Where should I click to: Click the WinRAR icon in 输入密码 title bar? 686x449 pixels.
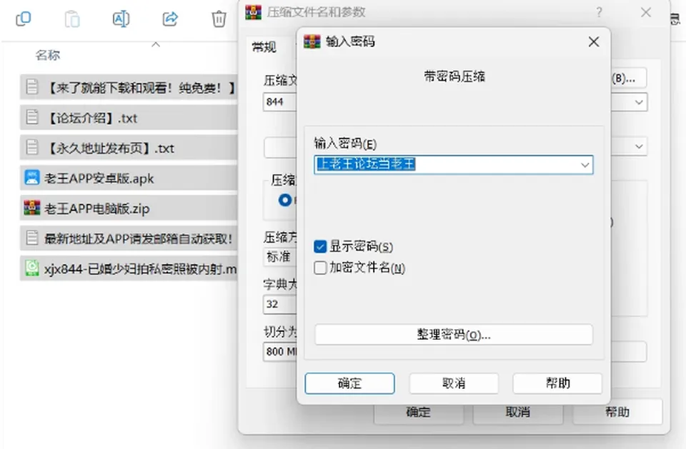click(312, 41)
